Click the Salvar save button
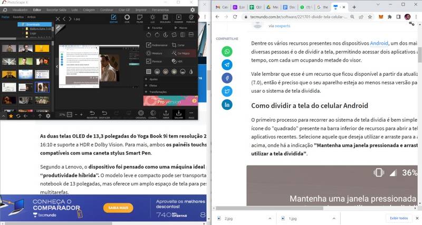 click(178, 114)
